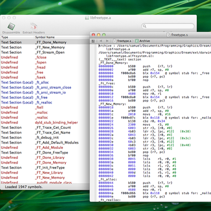This screenshot has height=211, width=211.
Task: Click the _FT_New_Memory: label in disassembly
Action: pos(112,104)
